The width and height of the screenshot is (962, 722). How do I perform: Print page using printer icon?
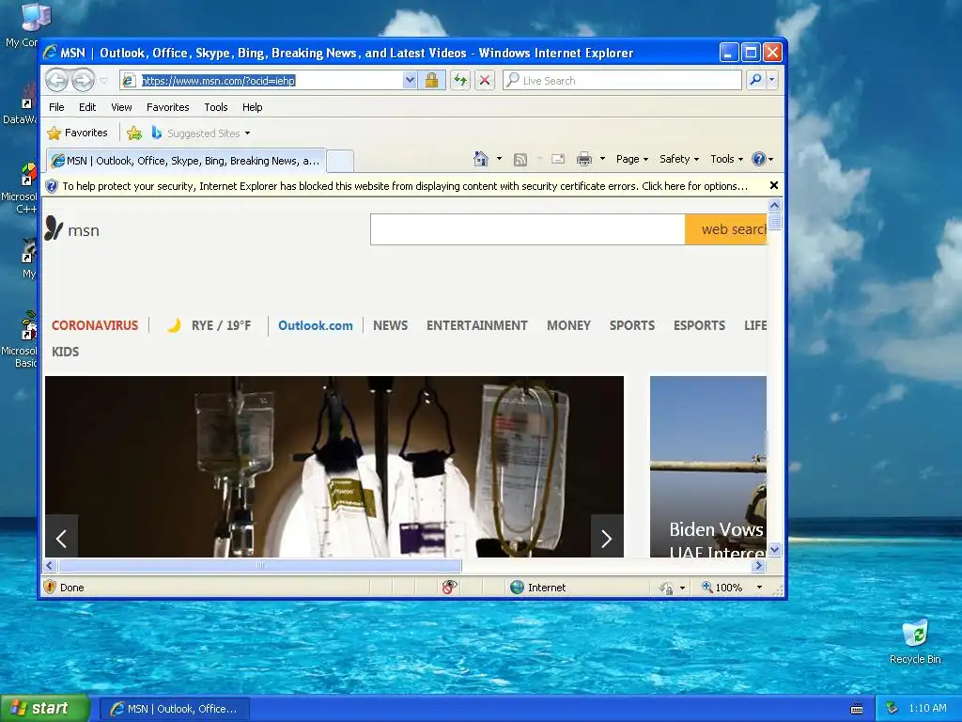point(584,159)
